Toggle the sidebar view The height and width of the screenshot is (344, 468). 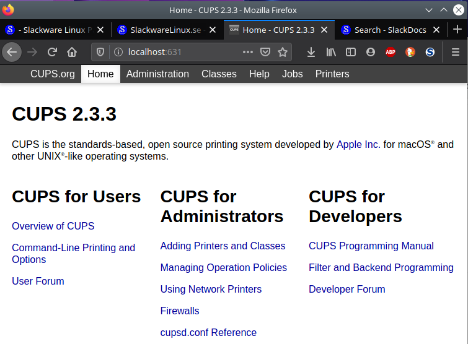[351, 52]
